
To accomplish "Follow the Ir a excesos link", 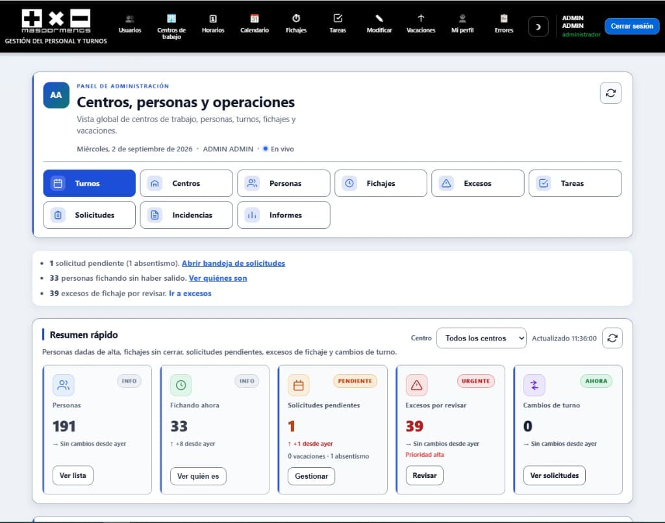I will (x=190, y=293).
